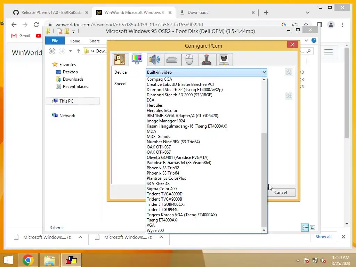Image resolution: width=356 pixels, height=267 pixels.
Task: Reload the Chrome page
Action: click(36, 25)
